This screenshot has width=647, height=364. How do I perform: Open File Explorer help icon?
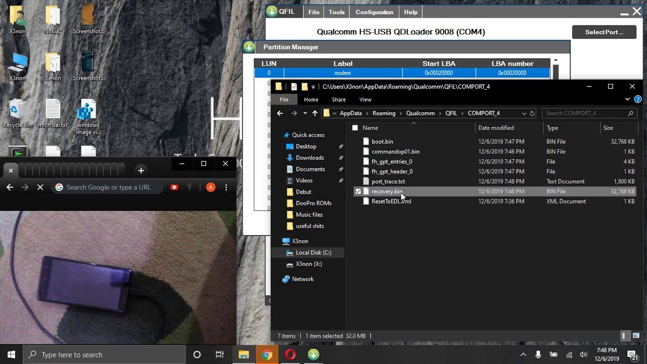coord(638,100)
